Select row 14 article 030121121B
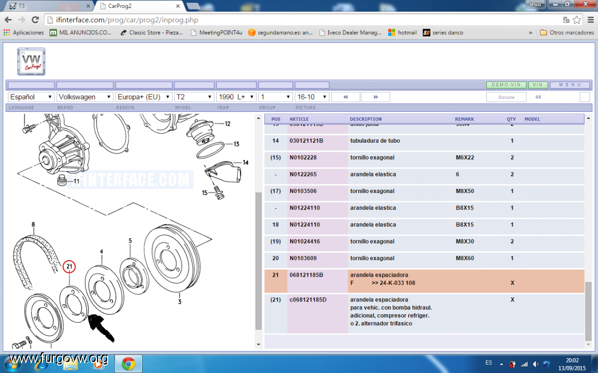 [425, 141]
